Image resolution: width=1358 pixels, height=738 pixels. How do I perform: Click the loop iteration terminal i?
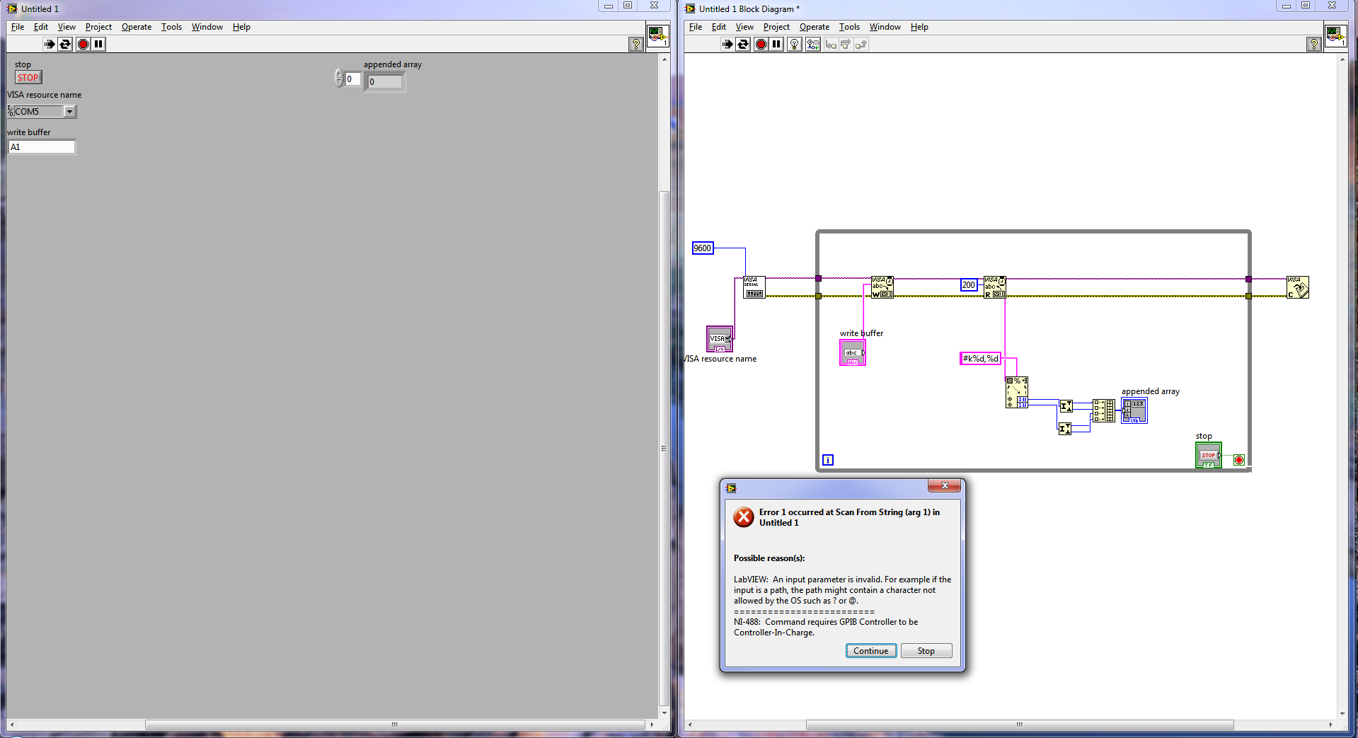(x=828, y=460)
